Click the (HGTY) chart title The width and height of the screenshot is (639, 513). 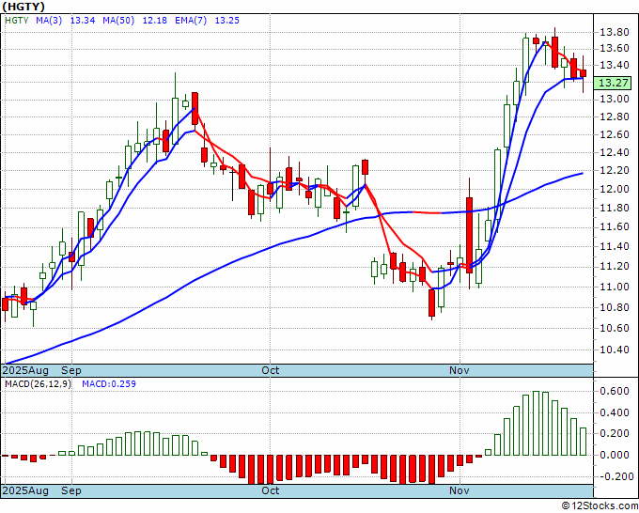(x=23, y=7)
